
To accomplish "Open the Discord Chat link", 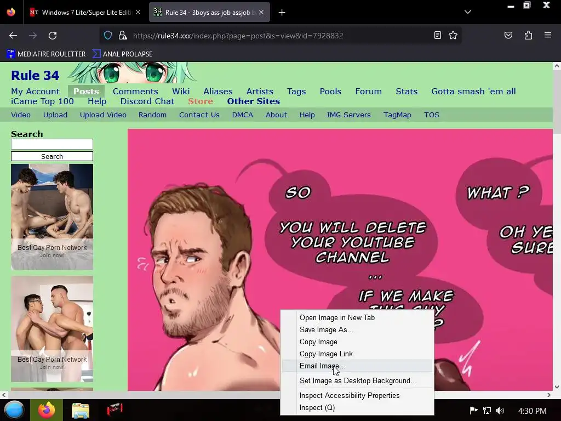I will (x=147, y=101).
